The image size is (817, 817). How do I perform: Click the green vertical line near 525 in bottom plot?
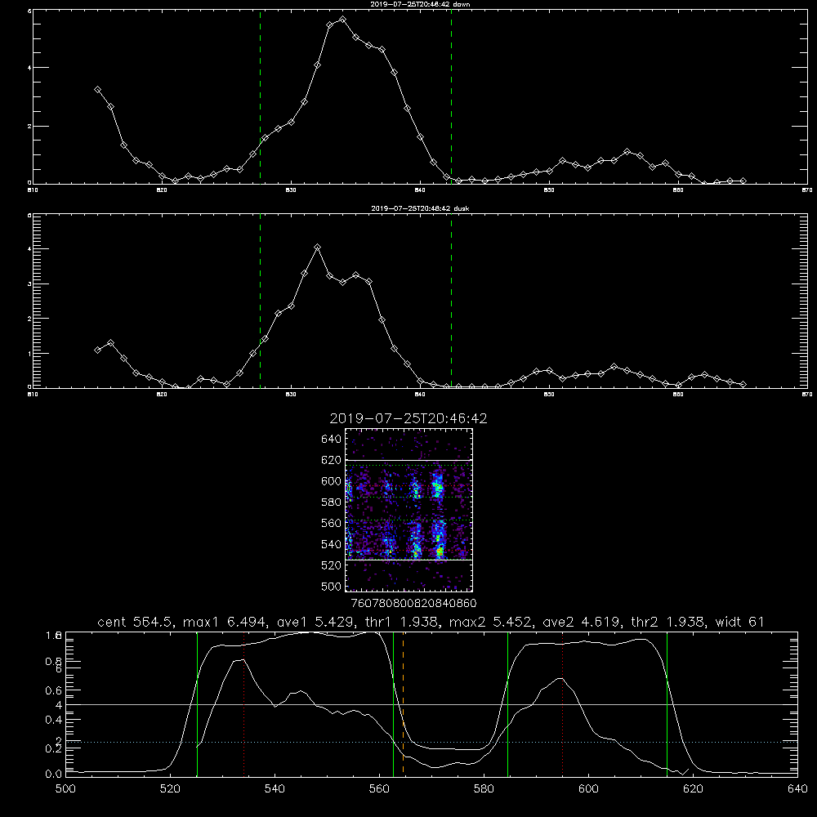pos(197,704)
